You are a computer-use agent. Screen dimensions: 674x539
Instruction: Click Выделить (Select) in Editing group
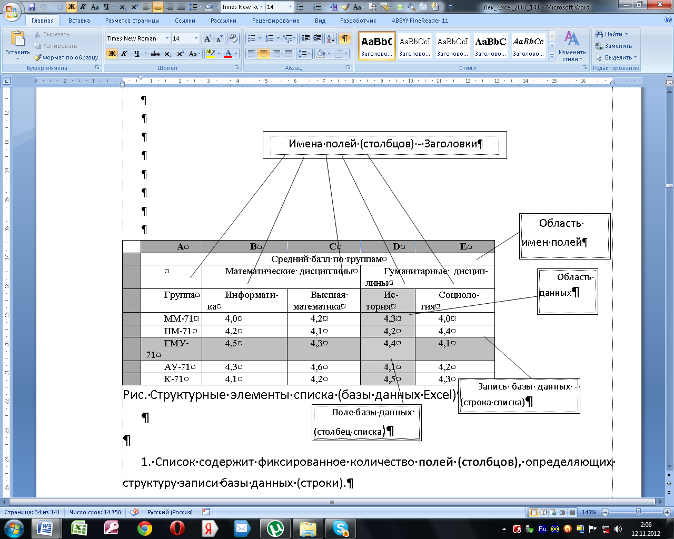coord(616,57)
